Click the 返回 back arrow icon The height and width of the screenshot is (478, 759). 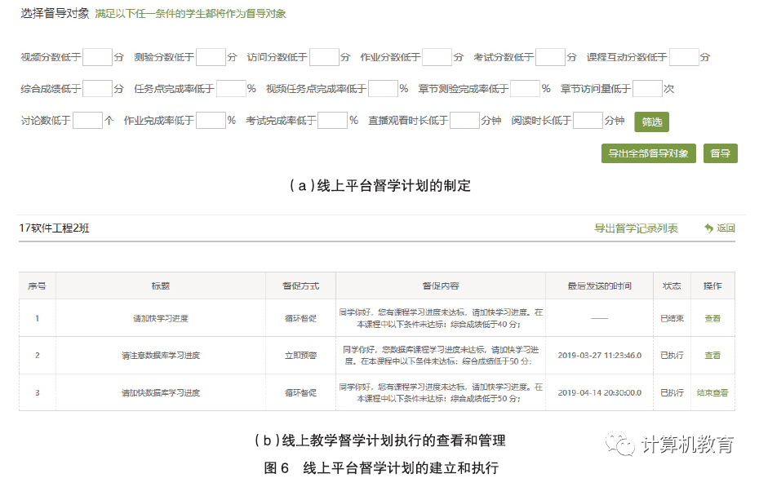708,228
